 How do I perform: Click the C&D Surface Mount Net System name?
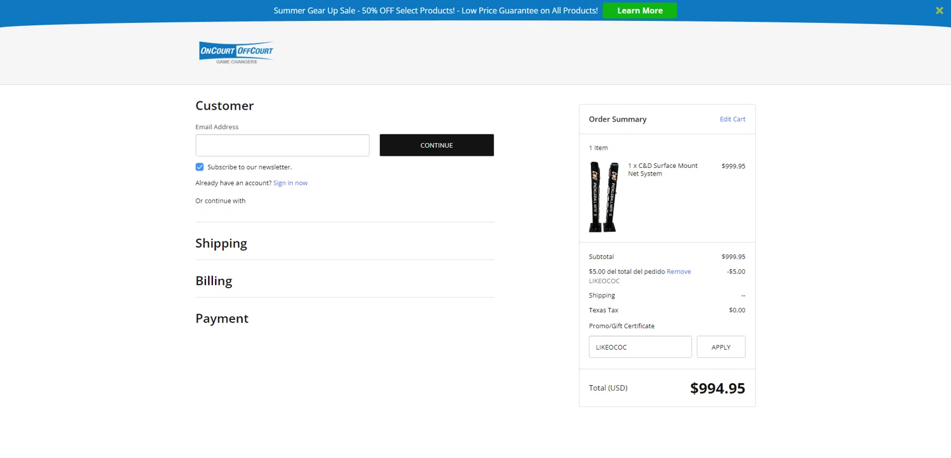[663, 170]
